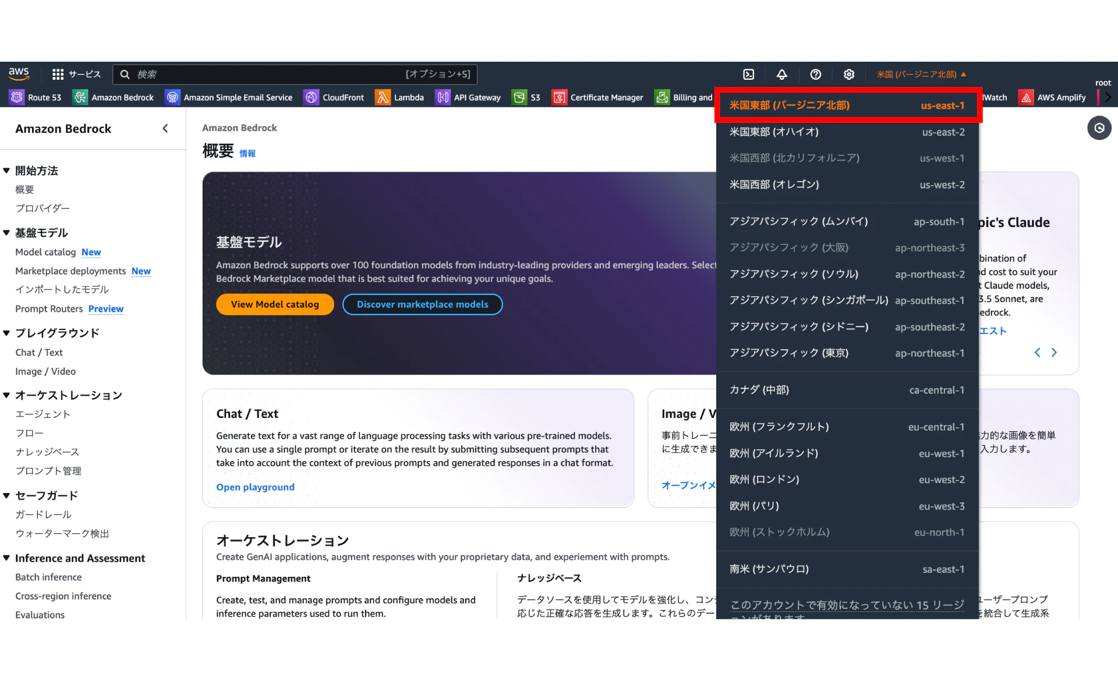Collapse the 基盤モデル section
Image resolution: width=1118 pixels, height=681 pixels.
coord(6,233)
